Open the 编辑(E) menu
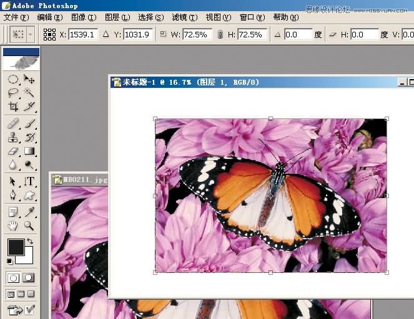The width and height of the screenshot is (414, 319). tap(50, 17)
